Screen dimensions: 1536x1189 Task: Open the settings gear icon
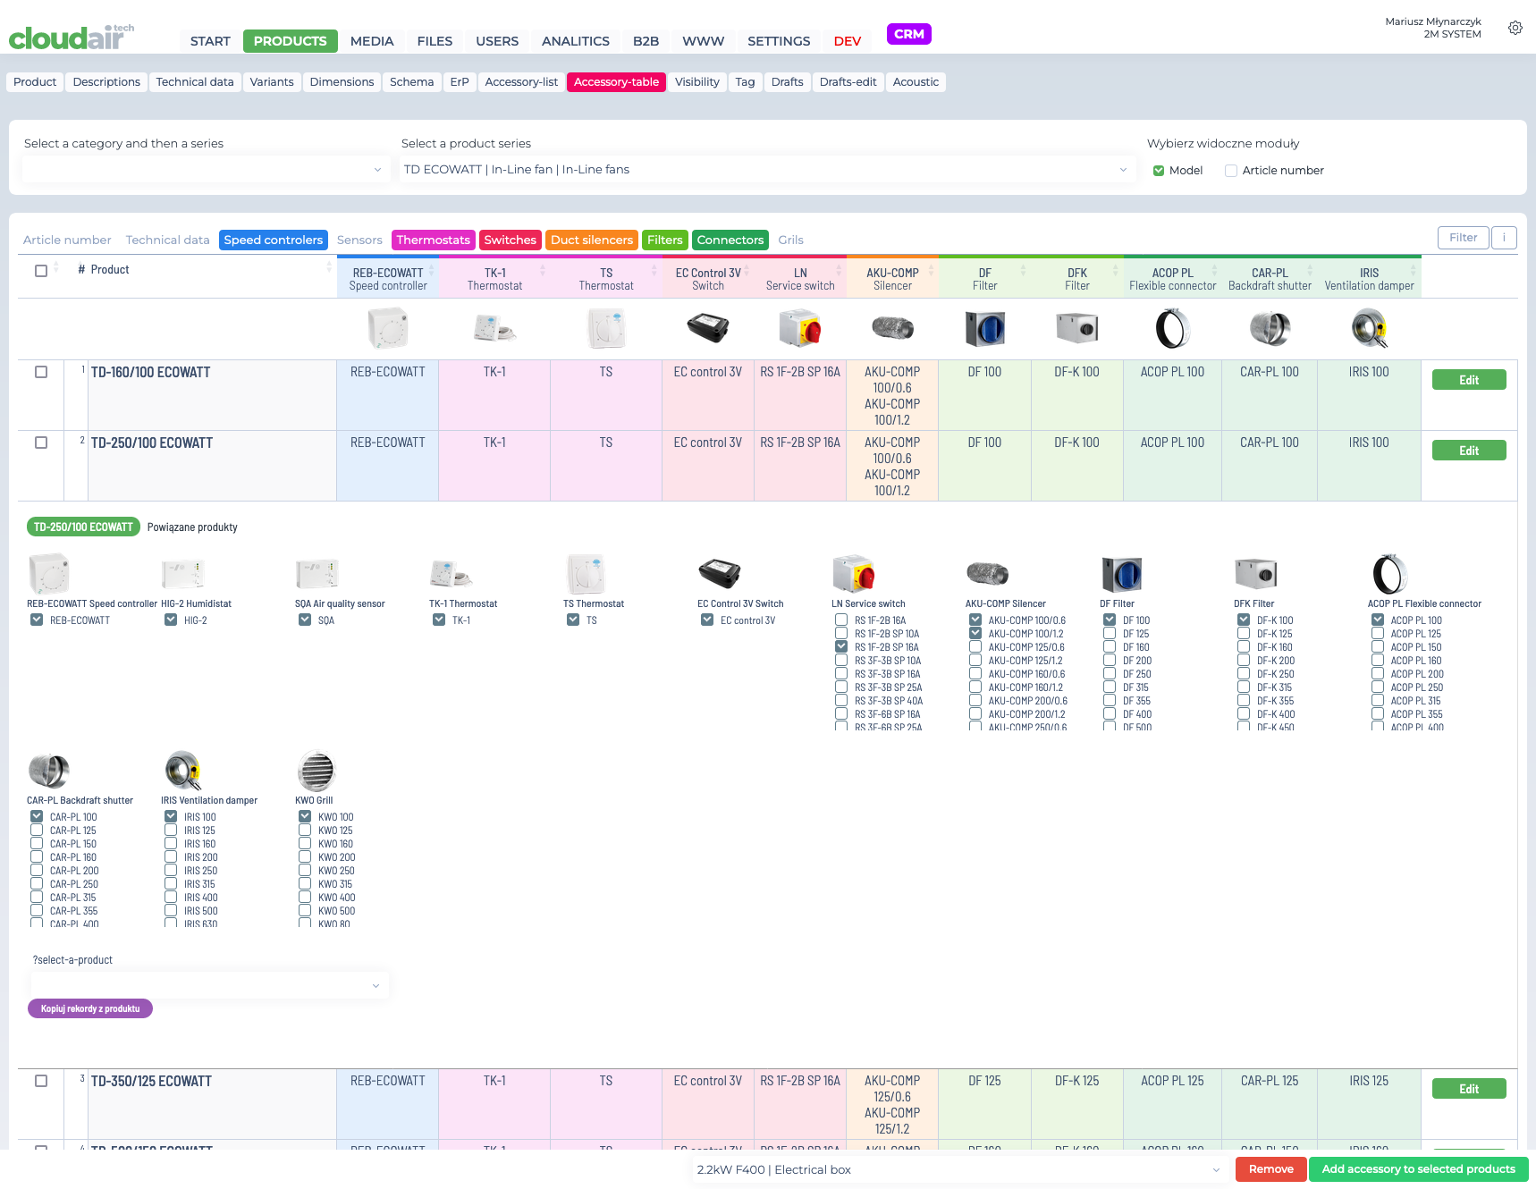pos(1515,28)
